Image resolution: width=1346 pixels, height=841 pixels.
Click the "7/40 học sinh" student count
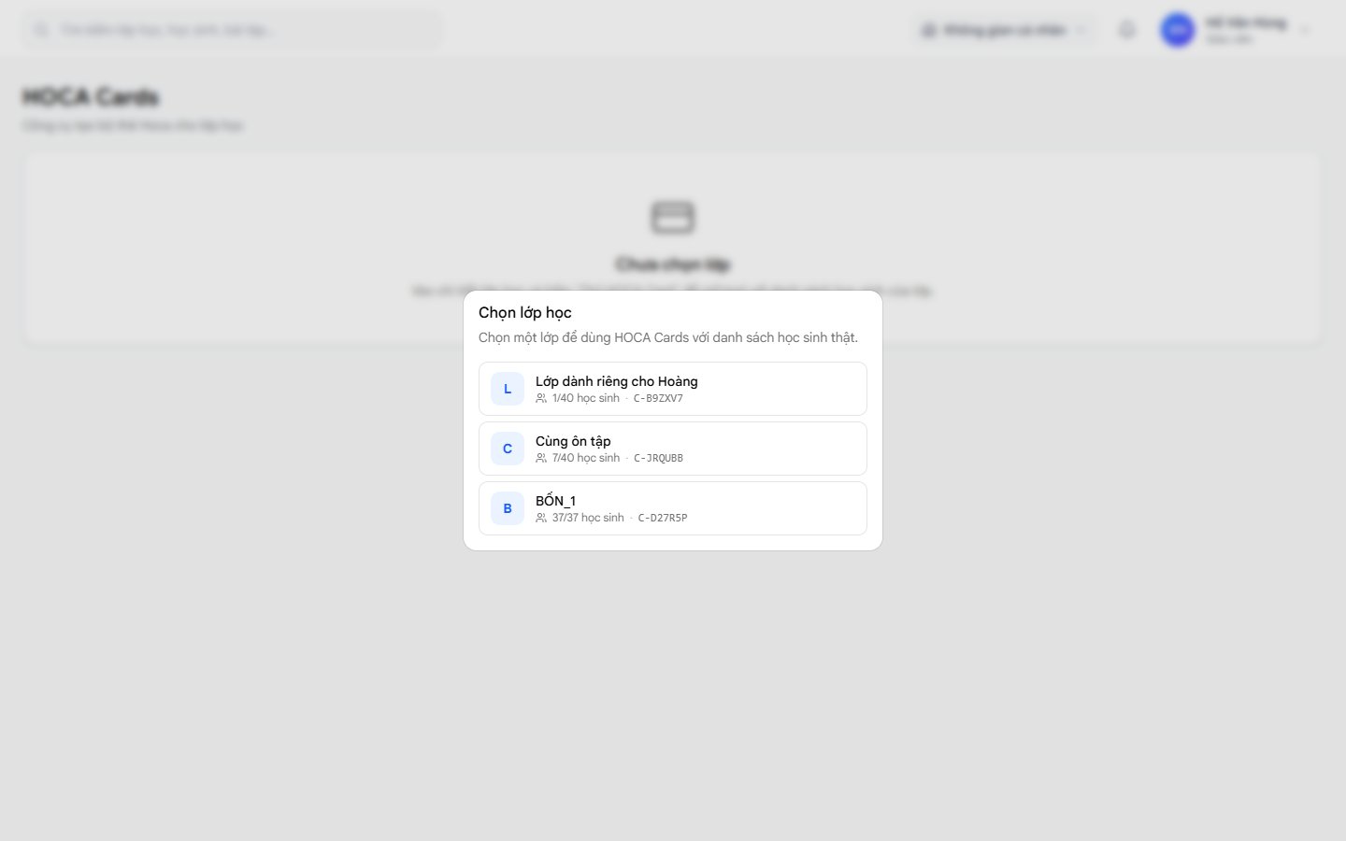click(x=586, y=458)
